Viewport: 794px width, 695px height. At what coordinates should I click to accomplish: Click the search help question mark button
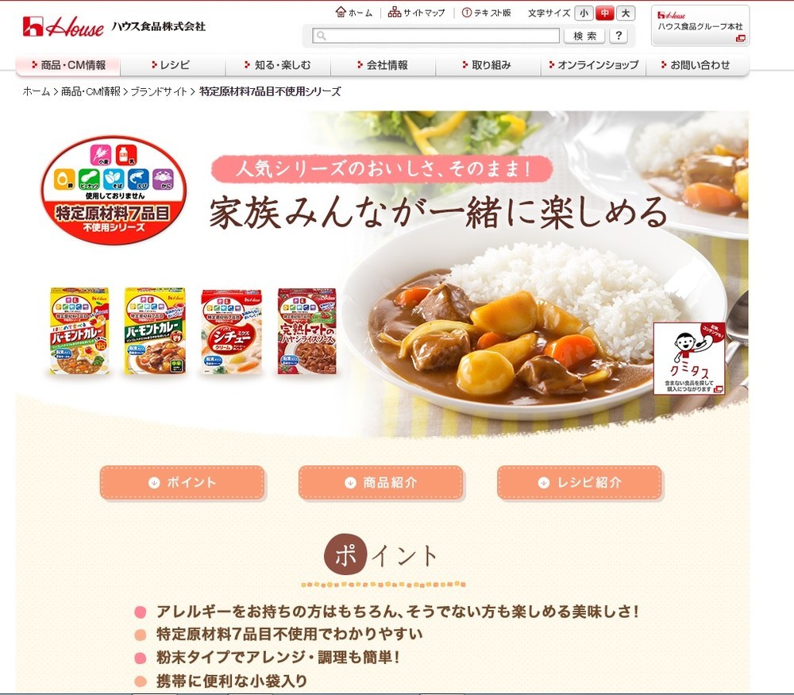click(619, 36)
